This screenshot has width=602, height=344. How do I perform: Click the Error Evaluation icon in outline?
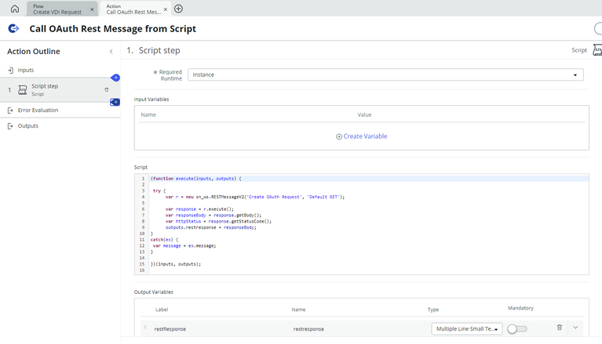pos(10,110)
